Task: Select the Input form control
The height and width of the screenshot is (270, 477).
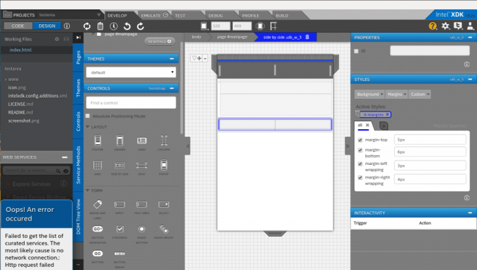Action: [x=120, y=207]
